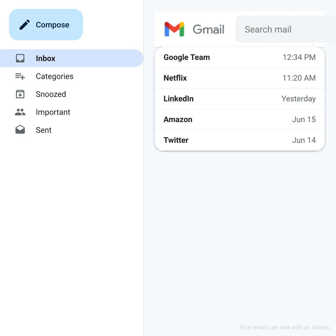Click the Sent open-envelope icon
336x336 pixels.
(x=20, y=130)
